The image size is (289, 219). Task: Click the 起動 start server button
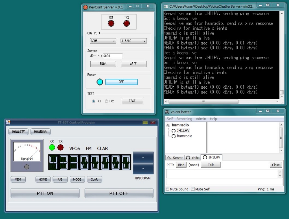[x=103, y=64]
